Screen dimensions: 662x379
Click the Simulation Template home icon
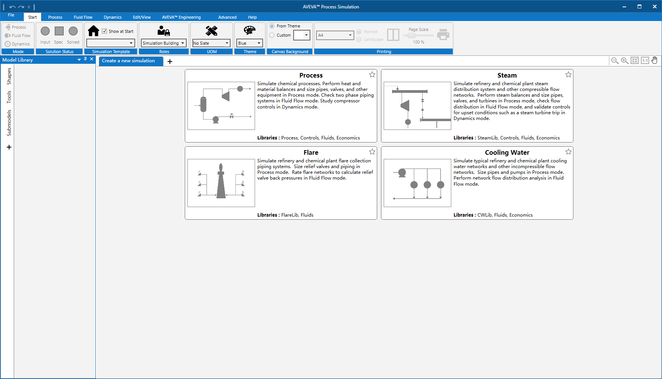click(x=94, y=31)
